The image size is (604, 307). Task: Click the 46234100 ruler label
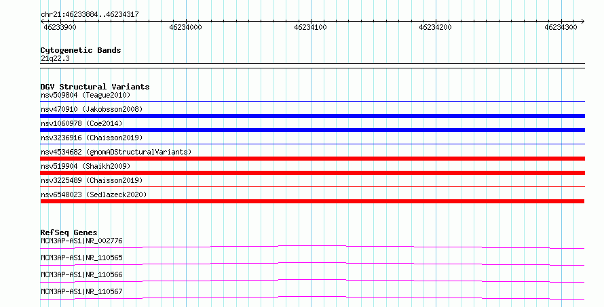coord(310,27)
